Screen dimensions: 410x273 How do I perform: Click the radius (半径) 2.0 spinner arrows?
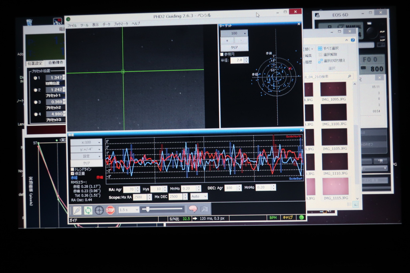point(246,60)
